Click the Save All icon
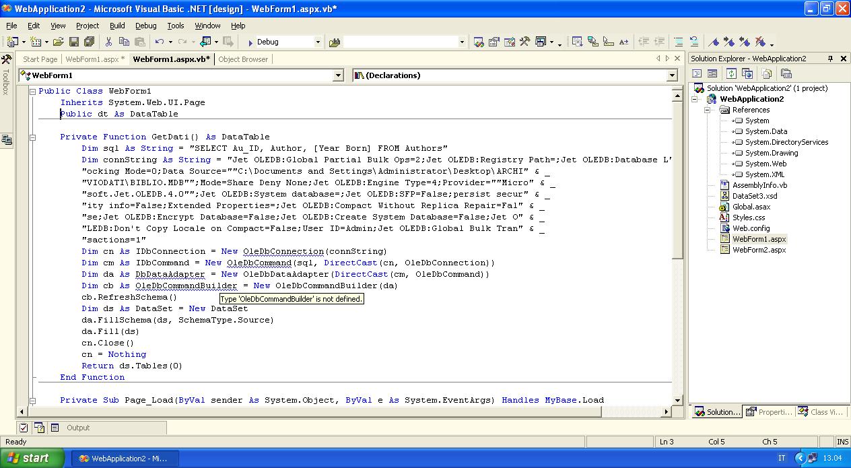This screenshot has width=851, height=468. pos(89,42)
